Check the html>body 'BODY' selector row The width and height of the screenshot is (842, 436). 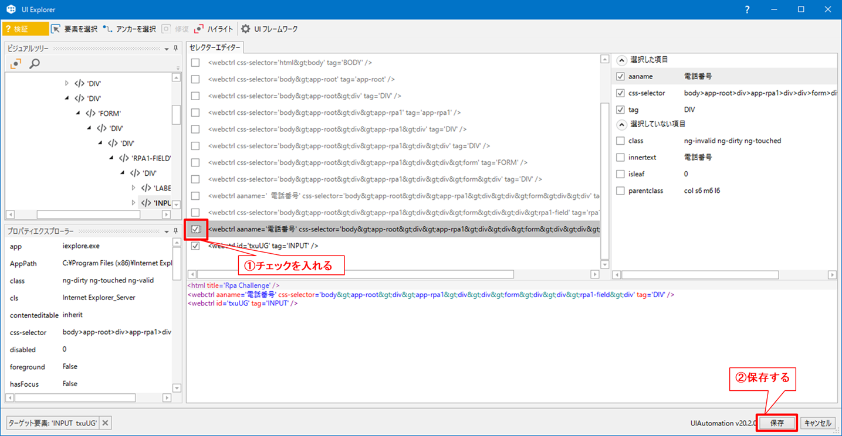195,63
